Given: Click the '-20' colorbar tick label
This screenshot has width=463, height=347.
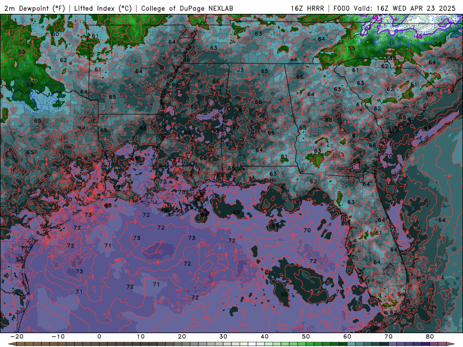Looking at the screenshot, I should pyautogui.click(x=17, y=337).
